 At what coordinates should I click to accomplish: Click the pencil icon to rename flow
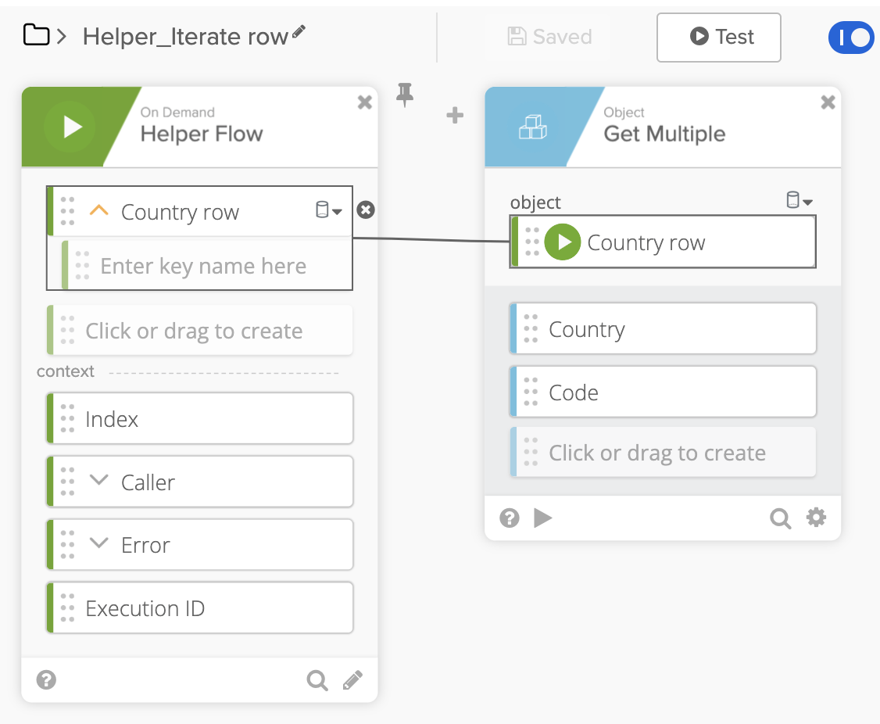coord(299,33)
